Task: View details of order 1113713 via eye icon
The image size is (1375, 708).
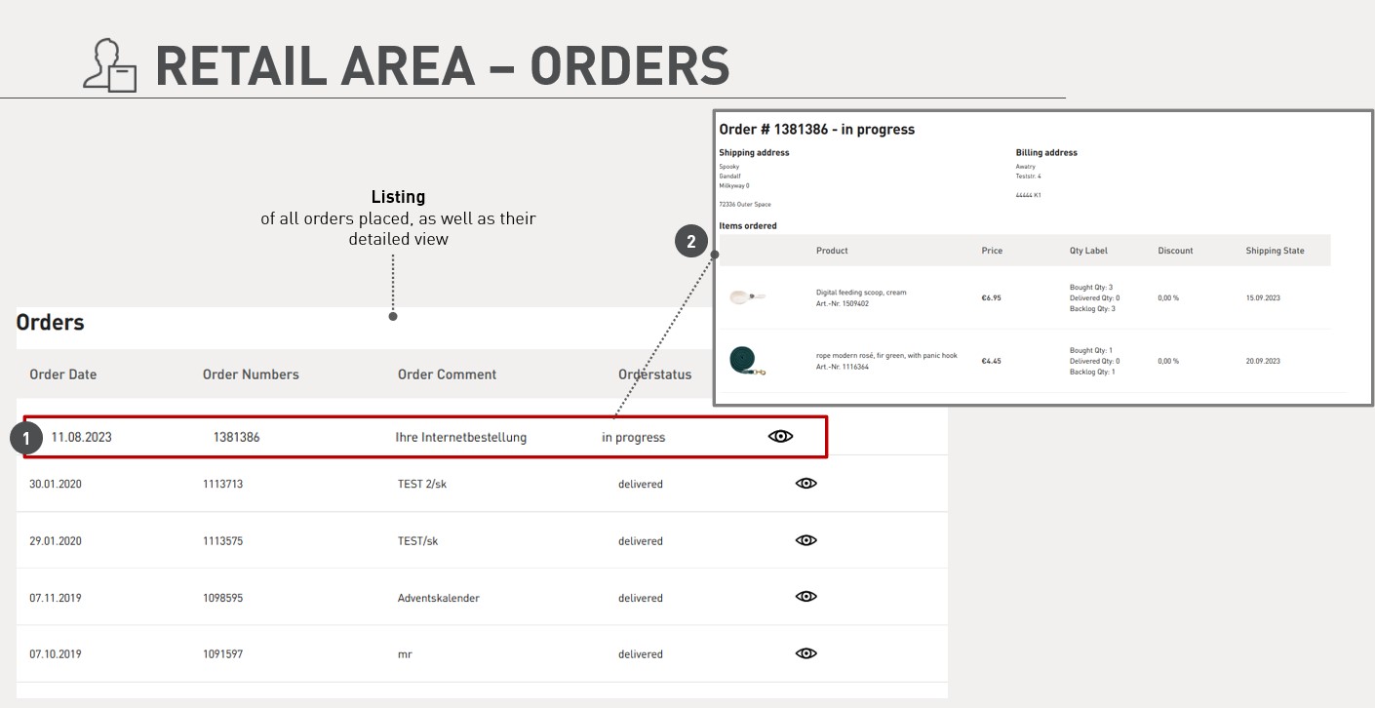Action: 805,484
